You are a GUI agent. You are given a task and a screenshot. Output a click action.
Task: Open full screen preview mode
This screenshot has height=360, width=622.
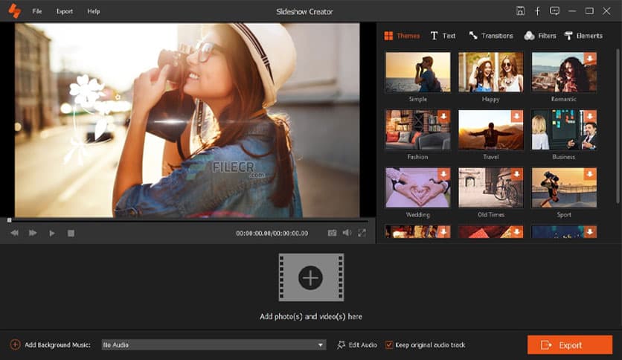tap(362, 233)
